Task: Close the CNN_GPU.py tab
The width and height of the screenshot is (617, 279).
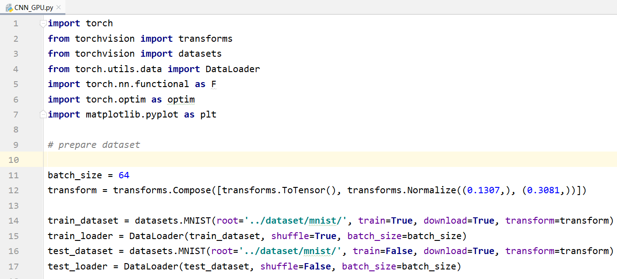Action: point(59,7)
